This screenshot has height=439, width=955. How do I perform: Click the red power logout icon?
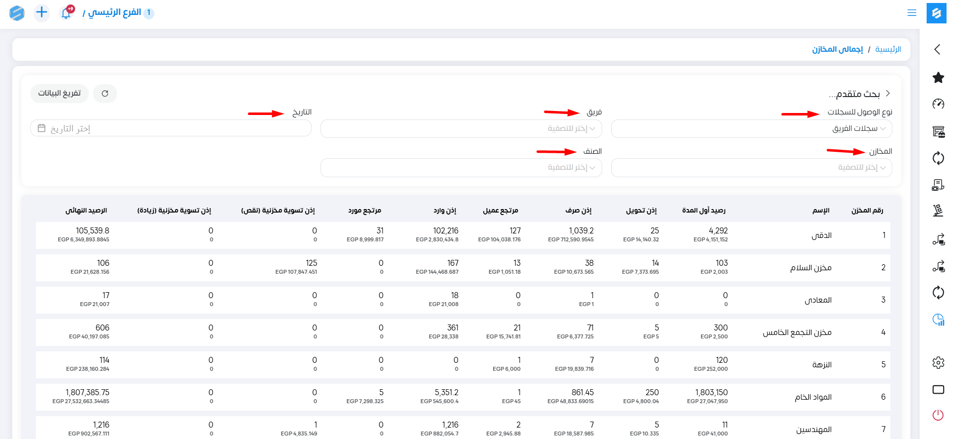pos(938,415)
